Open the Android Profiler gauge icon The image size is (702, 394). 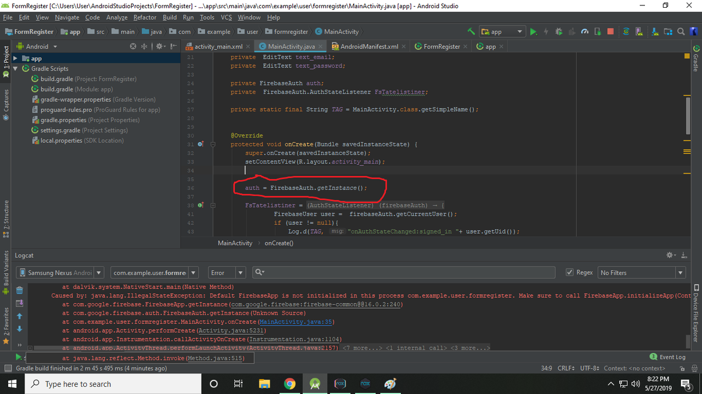click(x=585, y=32)
